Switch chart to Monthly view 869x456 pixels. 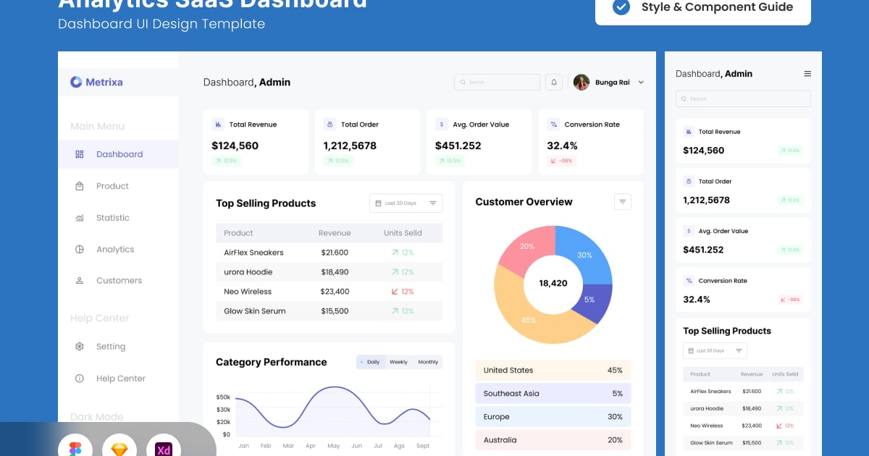click(x=428, y=362)
